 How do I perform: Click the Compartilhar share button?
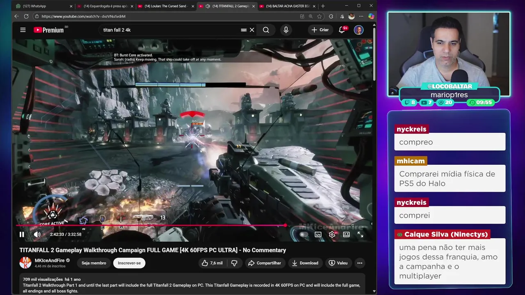click(265, 263)
